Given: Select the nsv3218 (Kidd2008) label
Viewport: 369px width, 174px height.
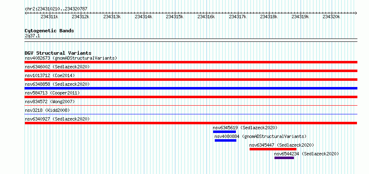Looking at the screenshot, I should 47,110.
